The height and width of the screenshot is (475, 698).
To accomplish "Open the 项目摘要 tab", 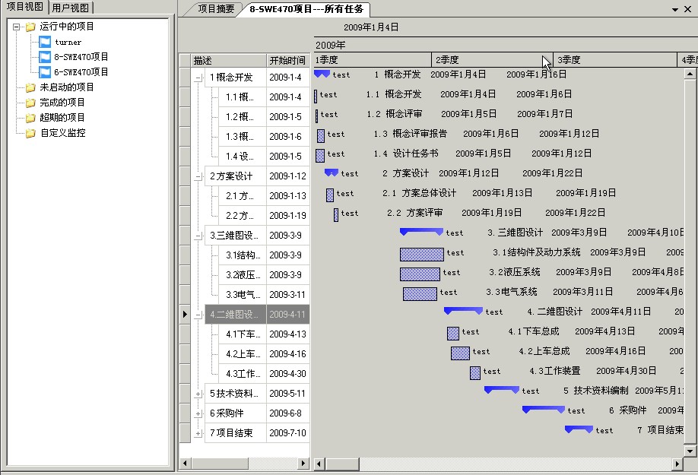I will 216,9.
